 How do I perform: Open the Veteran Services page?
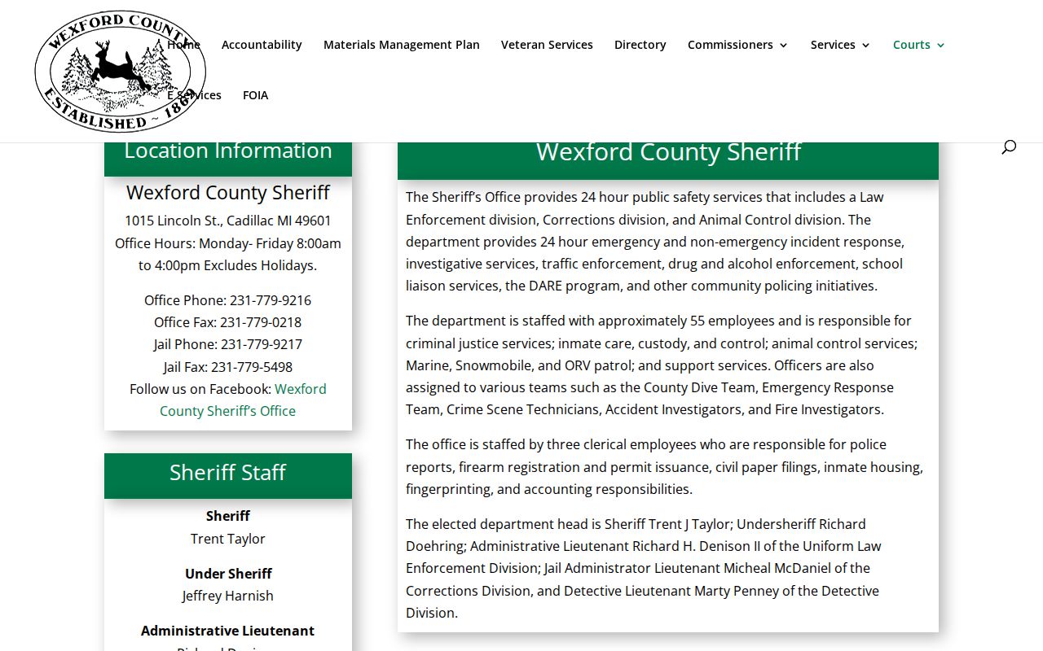(547, 45)
